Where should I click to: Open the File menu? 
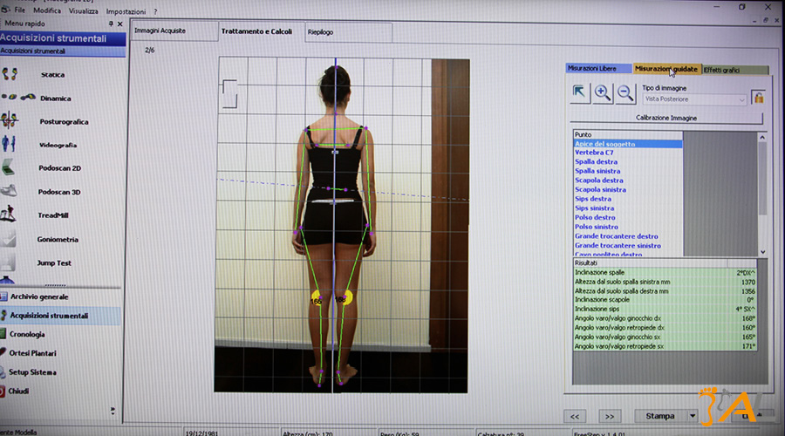19,10
